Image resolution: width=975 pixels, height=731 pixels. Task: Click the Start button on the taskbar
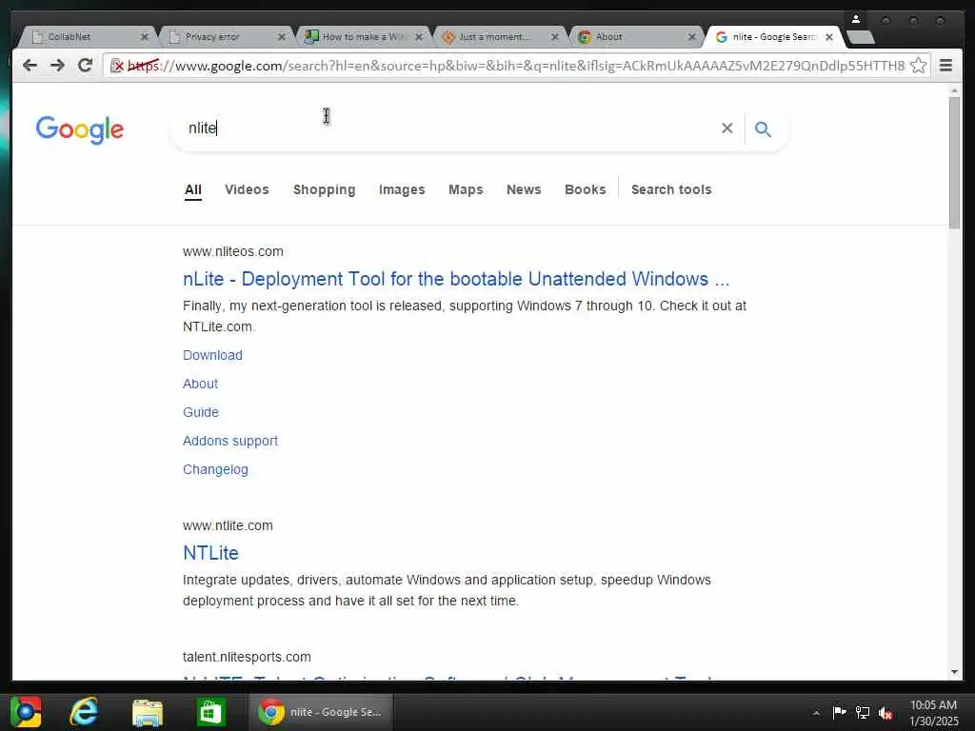point(26,712)
